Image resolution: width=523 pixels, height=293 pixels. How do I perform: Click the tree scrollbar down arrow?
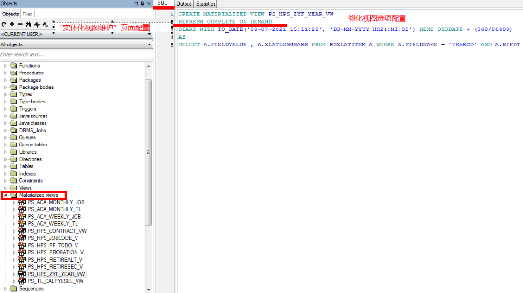[x=149, y=289]
